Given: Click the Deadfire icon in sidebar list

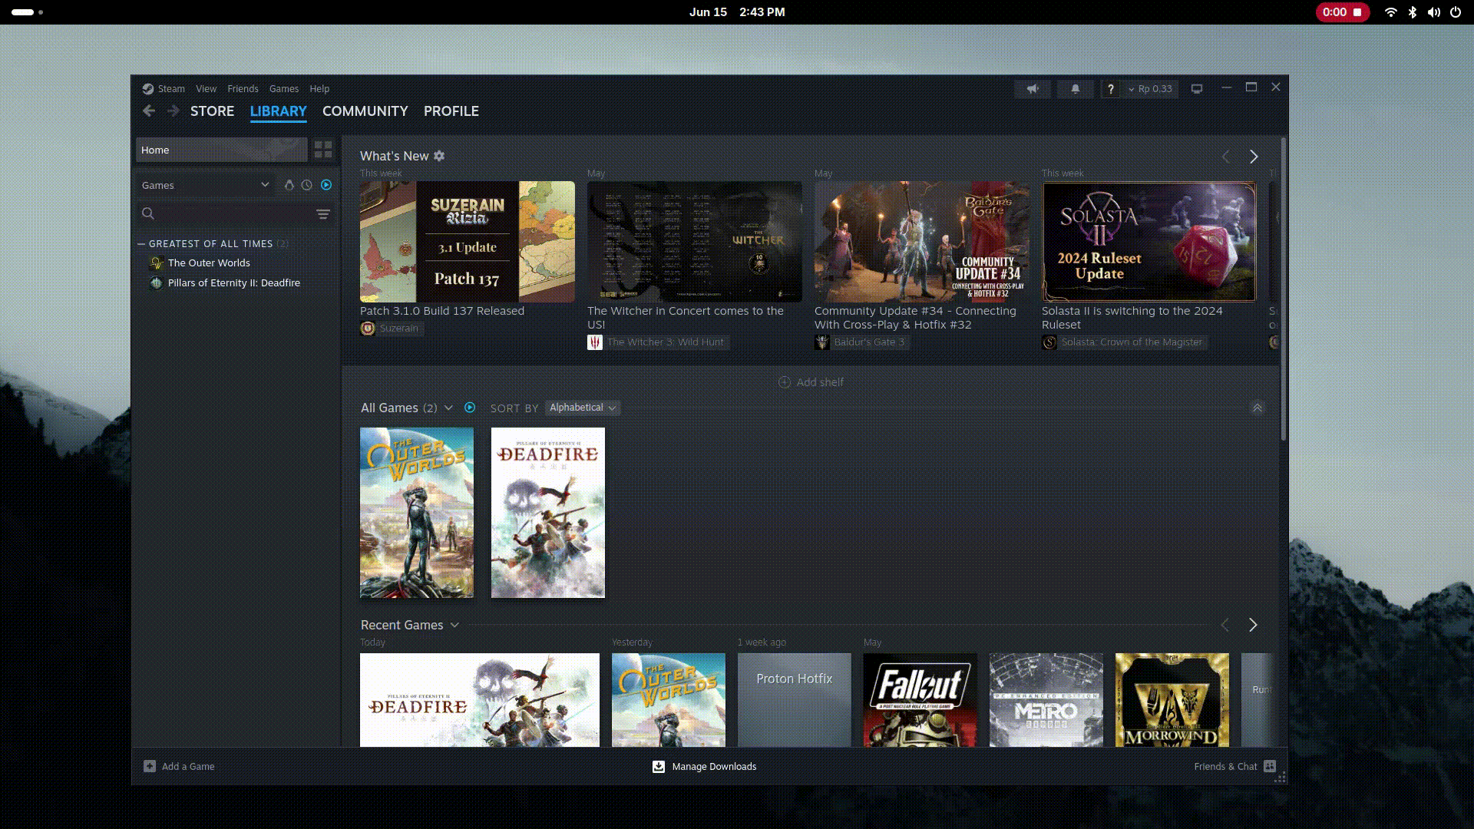Looking at the screenshot, I should (157, 283).
